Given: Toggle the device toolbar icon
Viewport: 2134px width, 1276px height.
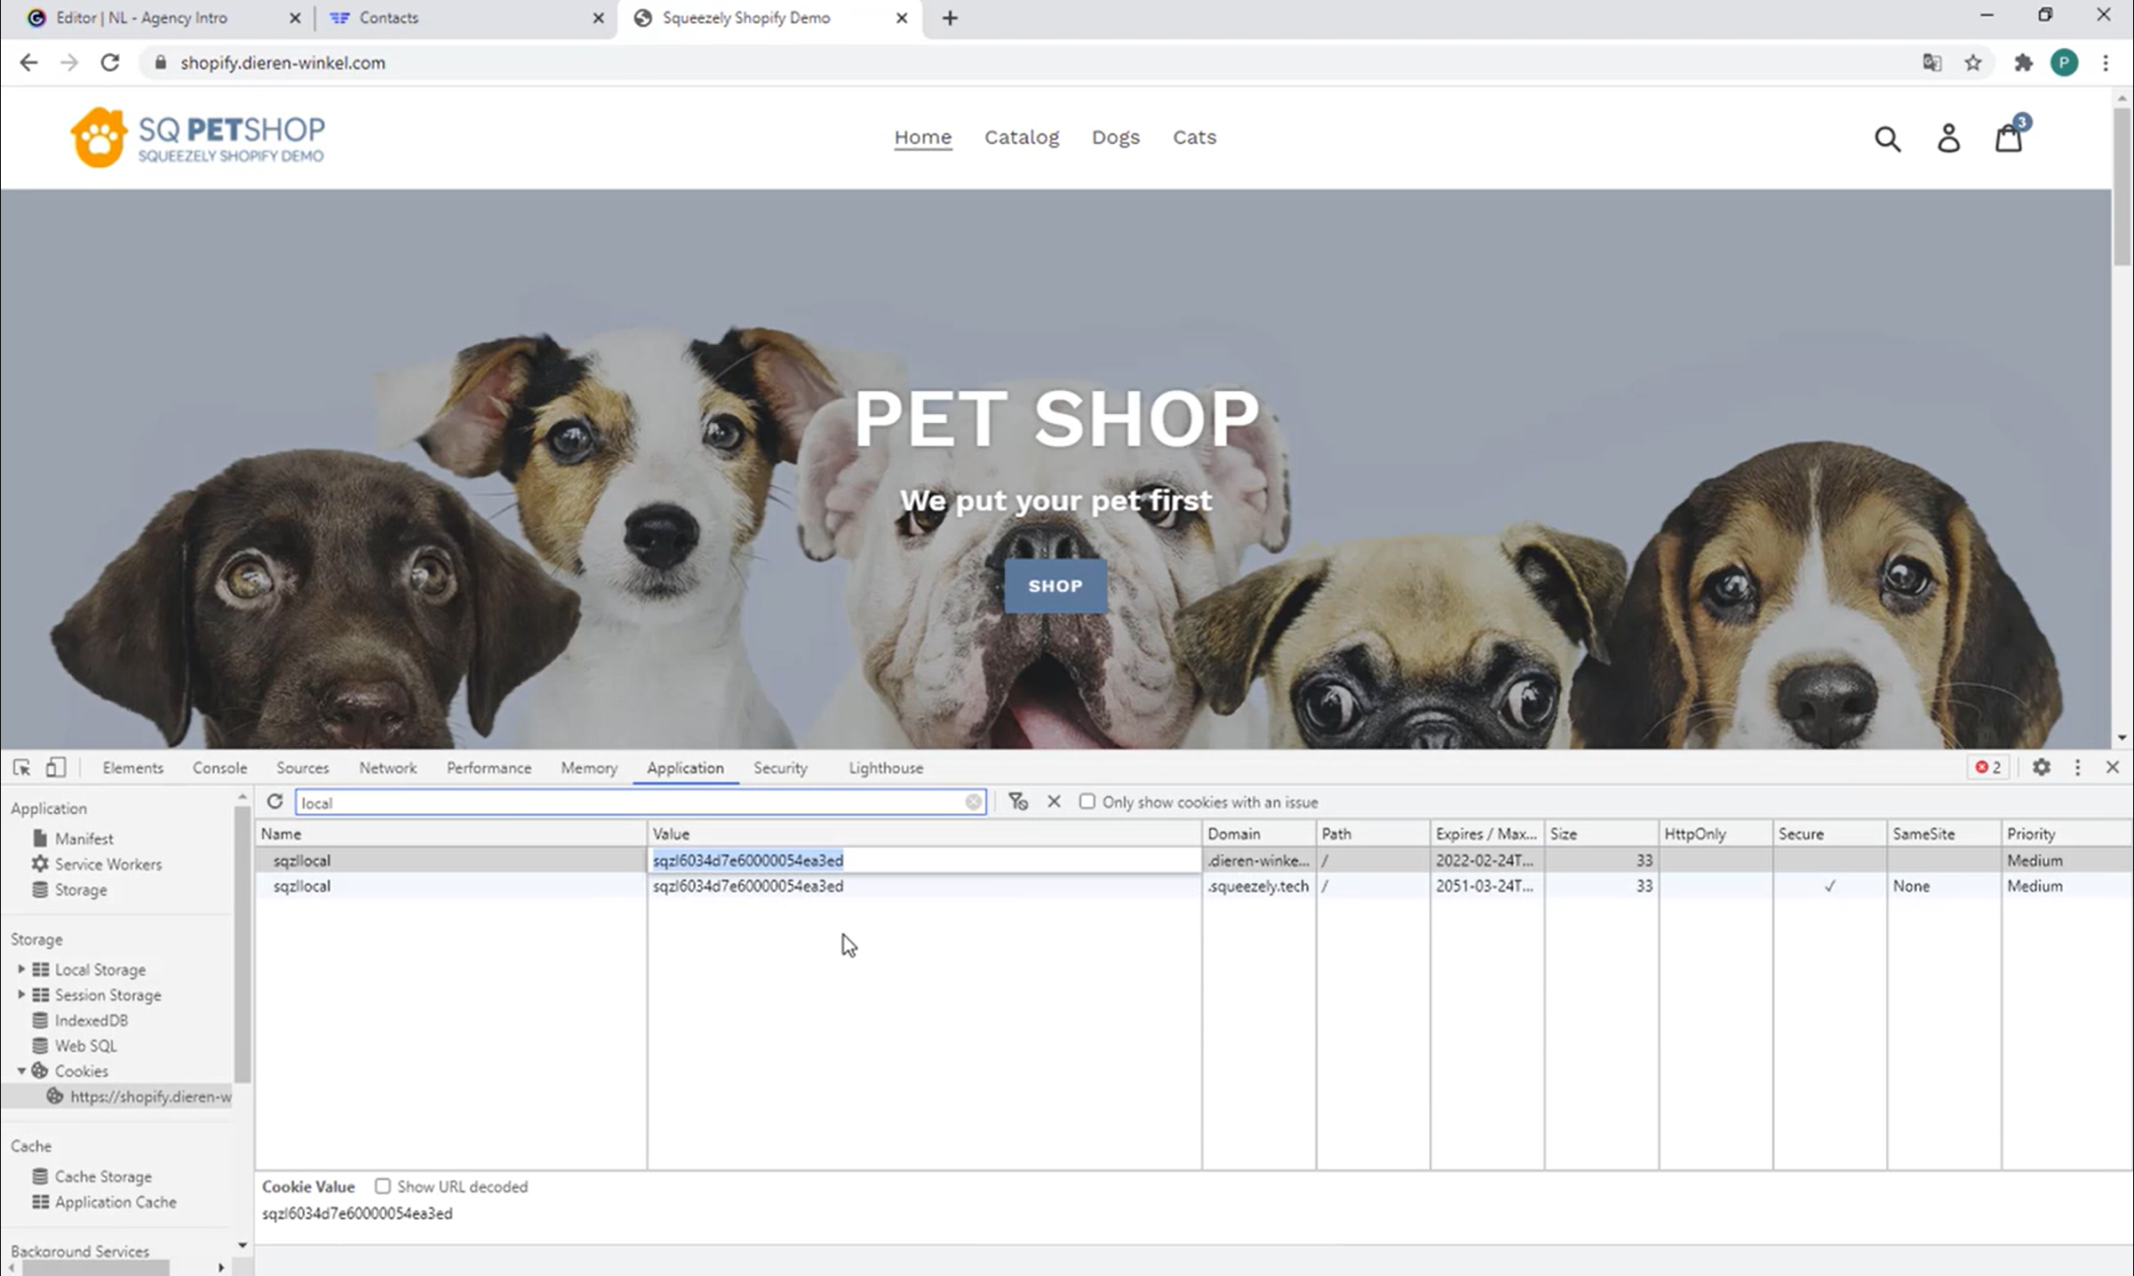Looking at the screenshot, I should point(56,768).
